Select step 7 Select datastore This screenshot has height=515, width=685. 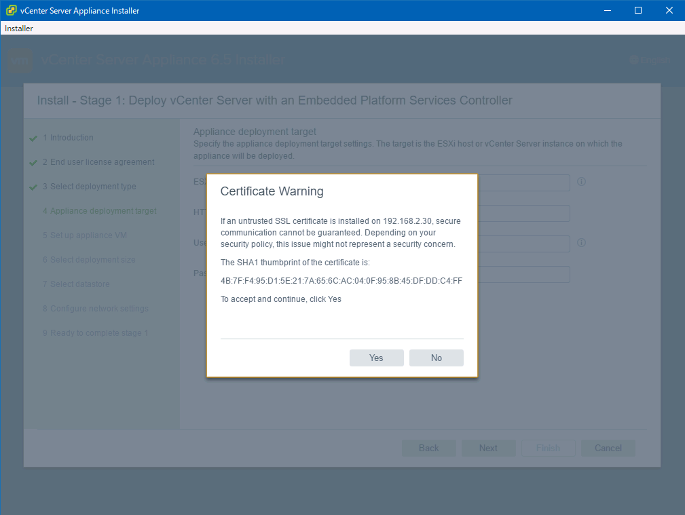pos(76,284)
